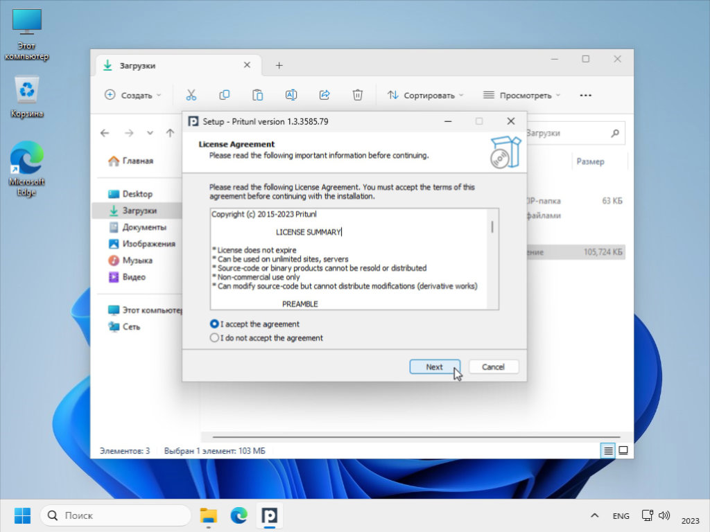The width and height of the screenshot is (710, 532).
Task: Open Музыка in navigation pane
Action: pos(130,260)
